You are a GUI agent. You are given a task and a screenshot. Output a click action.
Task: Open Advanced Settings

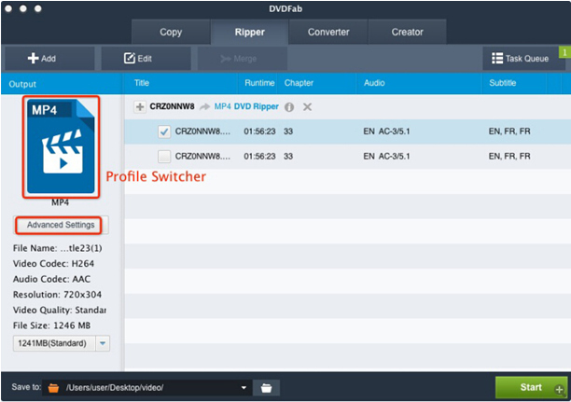(x=61, y=225)
